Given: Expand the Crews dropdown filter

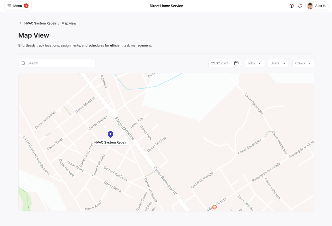Looking at the screenshot, I should [303, 63].
